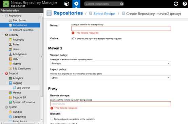Click the sidebar scroll-down arrow
Screen dimensions: 188x124
click(x=42, y=120)
